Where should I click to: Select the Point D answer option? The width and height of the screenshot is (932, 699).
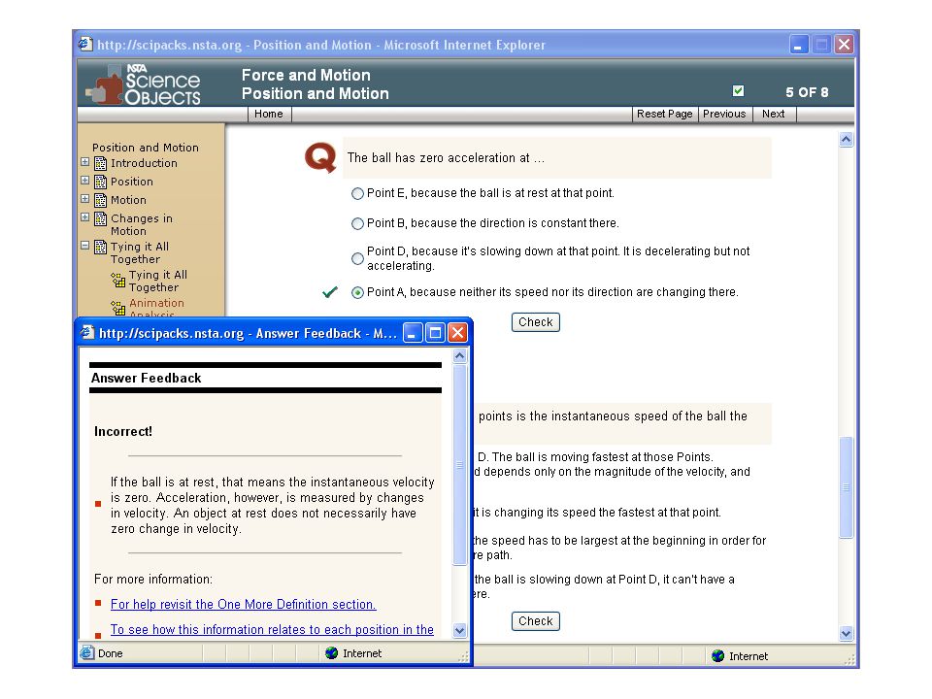[x=357, y=258]
